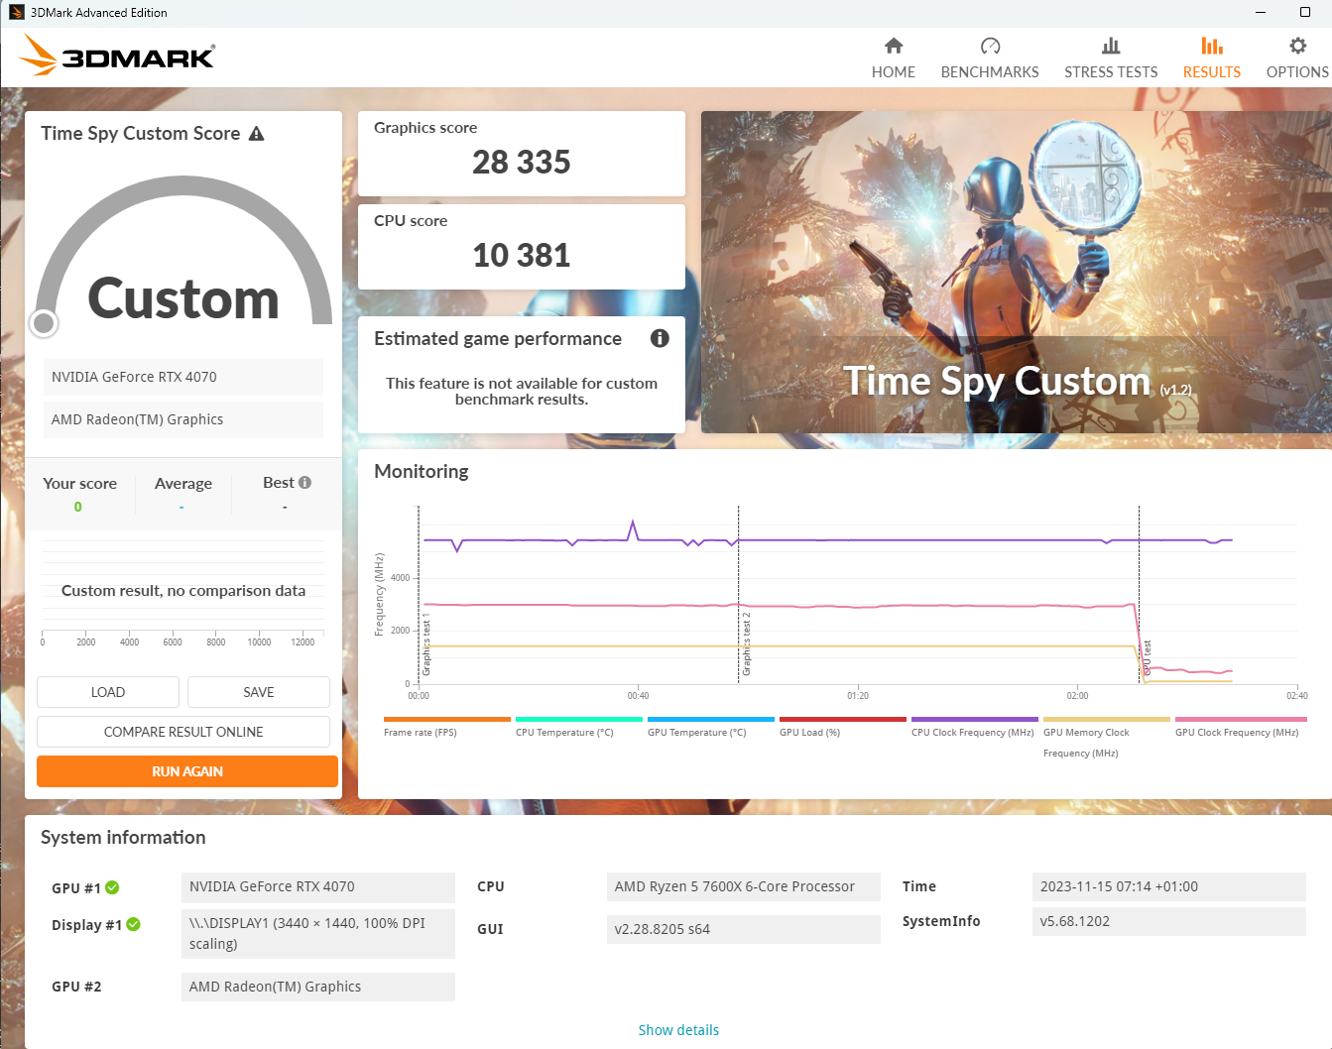
Task: Click GPU #1 NVIDIA GeForce RTX 4070 field
Action: (318, 886)
